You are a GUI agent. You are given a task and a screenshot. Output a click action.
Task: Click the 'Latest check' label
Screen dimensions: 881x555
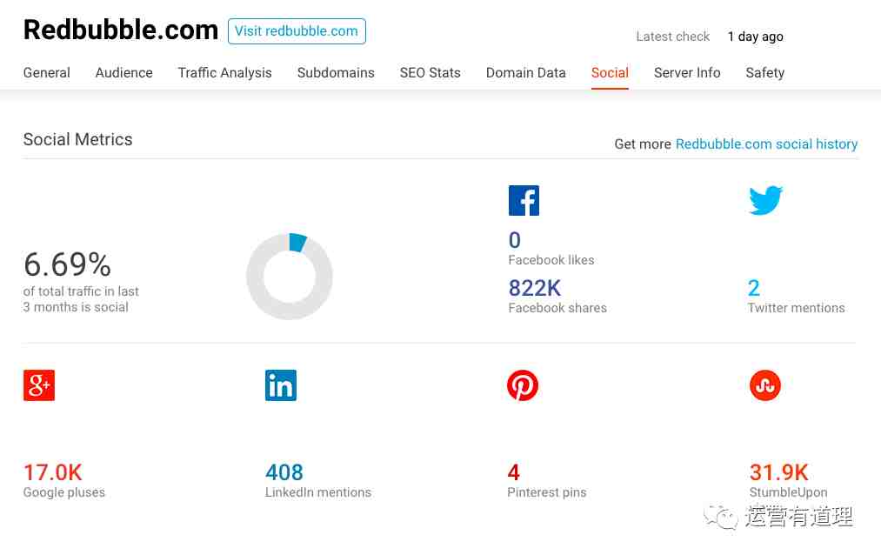pos(673,37)
